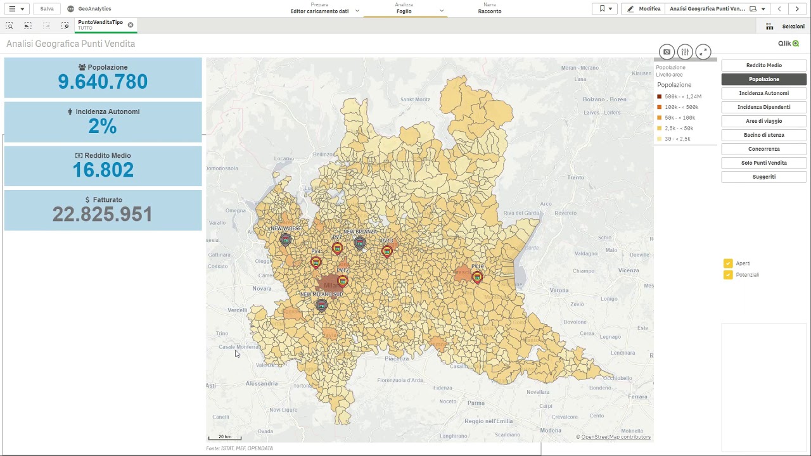Remove the PuntoVenditaTipo selection
Image resolution: width=811 pixels, height=456 pixels.
pyautogui.click(x=131, y=25)
